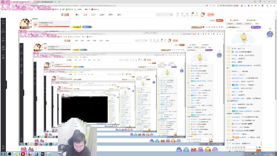Click the grey pill left of follow button

tap(212, 20)
